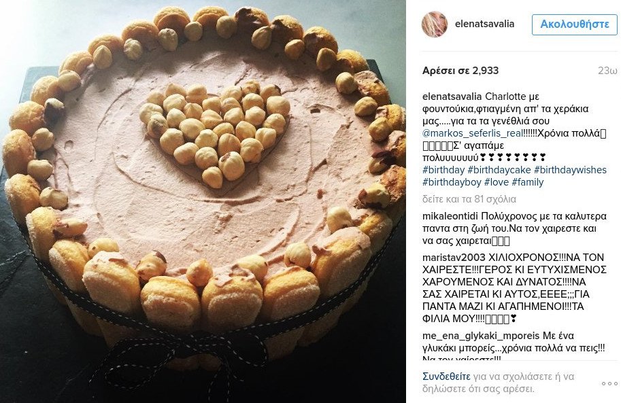Open the #love hashtag
621x403 pixels.
pos(497,182)
